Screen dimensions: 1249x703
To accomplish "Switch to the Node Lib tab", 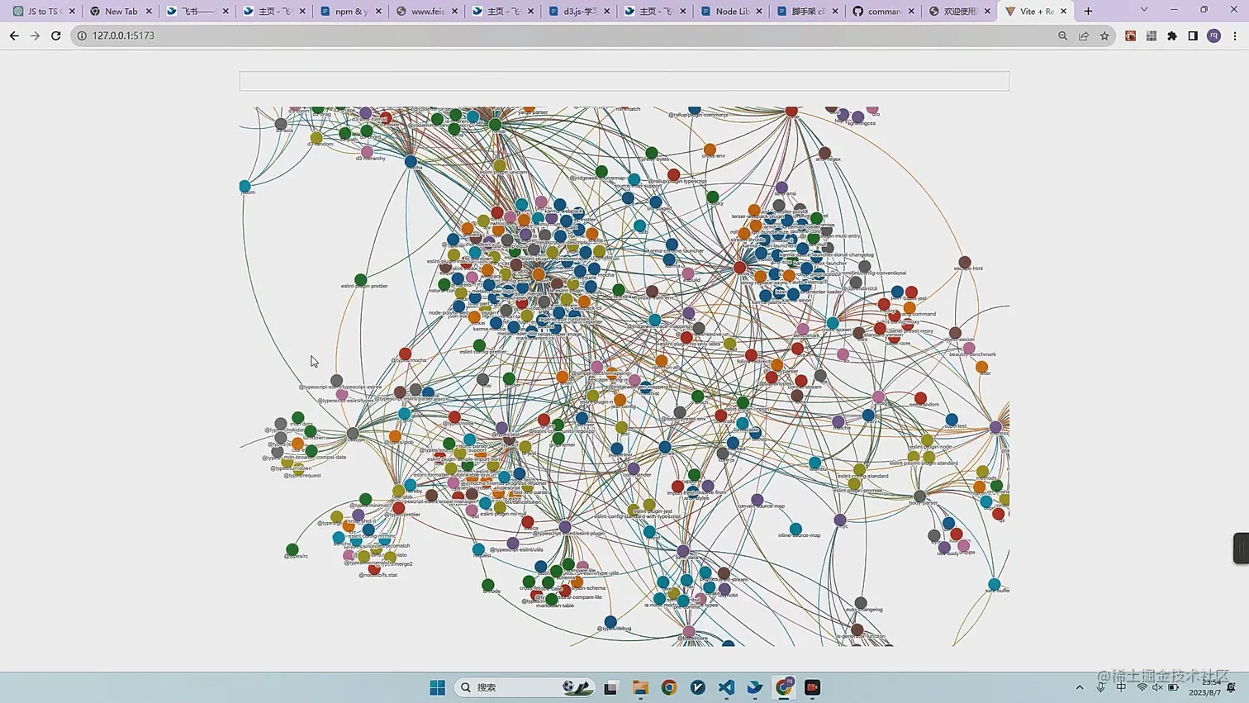I will [x=731, y=12].
